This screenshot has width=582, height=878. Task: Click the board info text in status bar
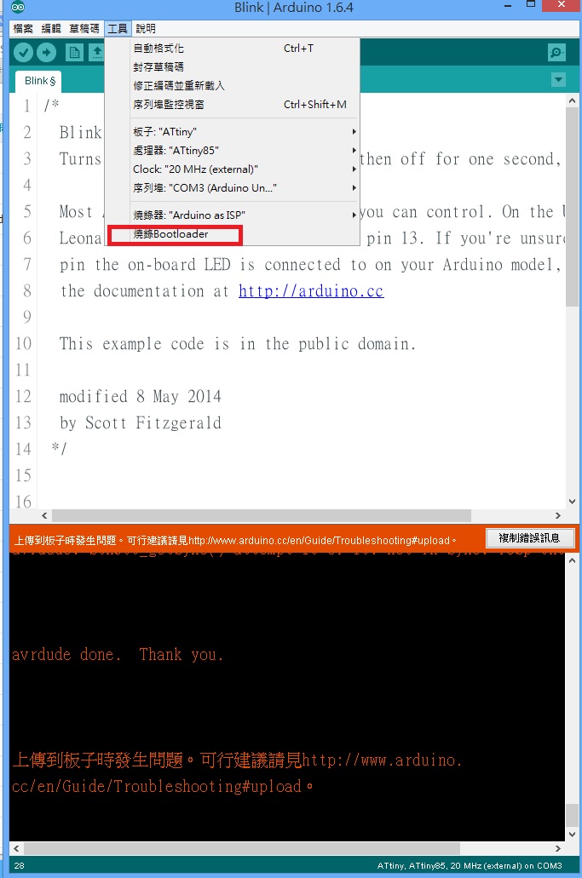[x=470, y=866]
